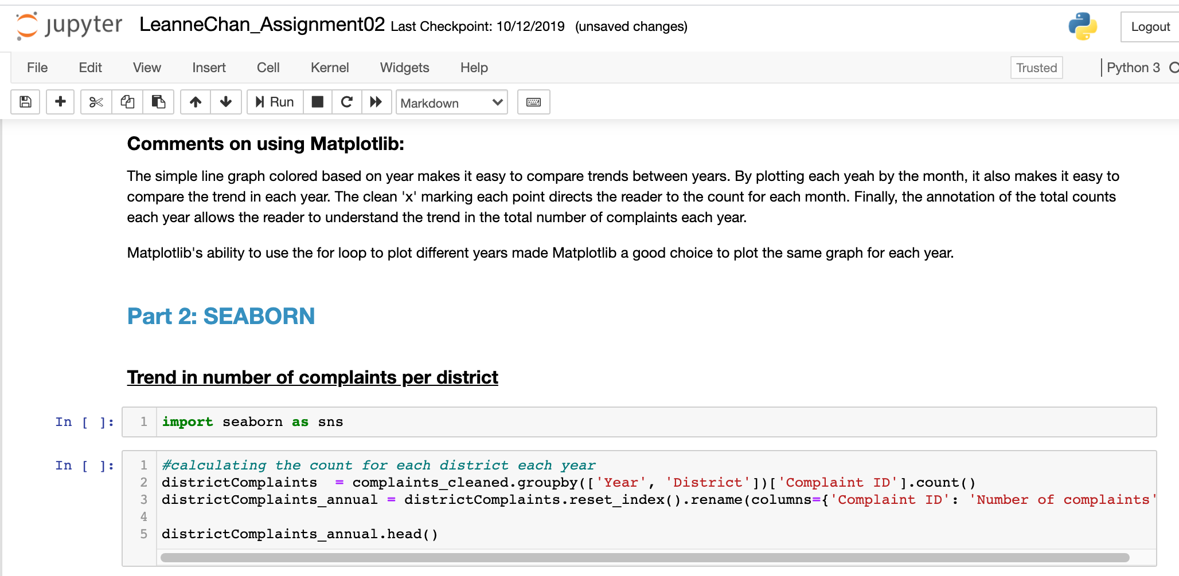Image resolution: width=1179 pixels, height=576 pixels.
Task: Move selected cell up
Action: click(196, 102)
